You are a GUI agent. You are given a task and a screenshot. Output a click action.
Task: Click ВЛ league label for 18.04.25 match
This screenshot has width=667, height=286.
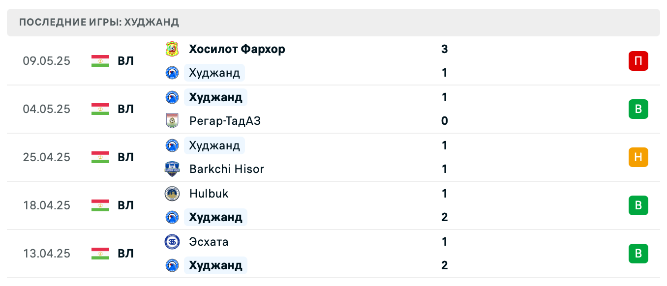pyautogui.click(x=126, y=205)
